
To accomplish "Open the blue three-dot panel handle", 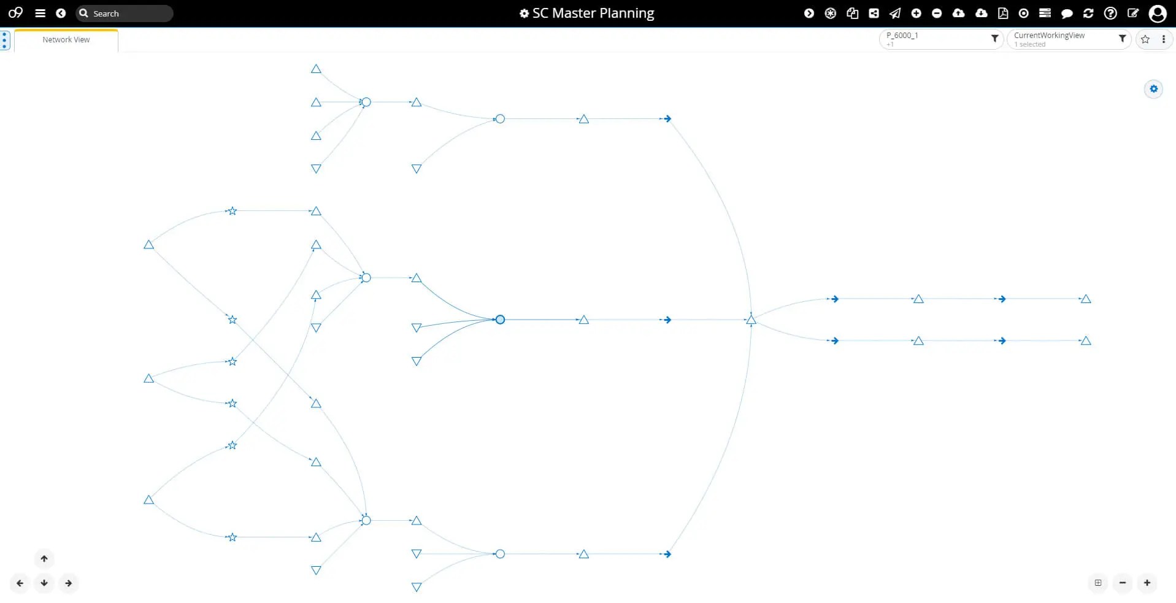I will click(x=4, y=40).
